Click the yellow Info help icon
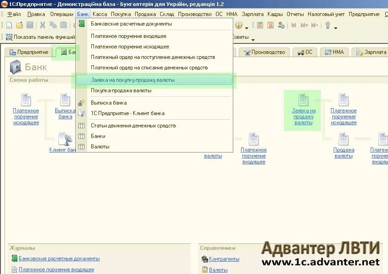Viewport: 388px width, 274px height. point(239,25)
